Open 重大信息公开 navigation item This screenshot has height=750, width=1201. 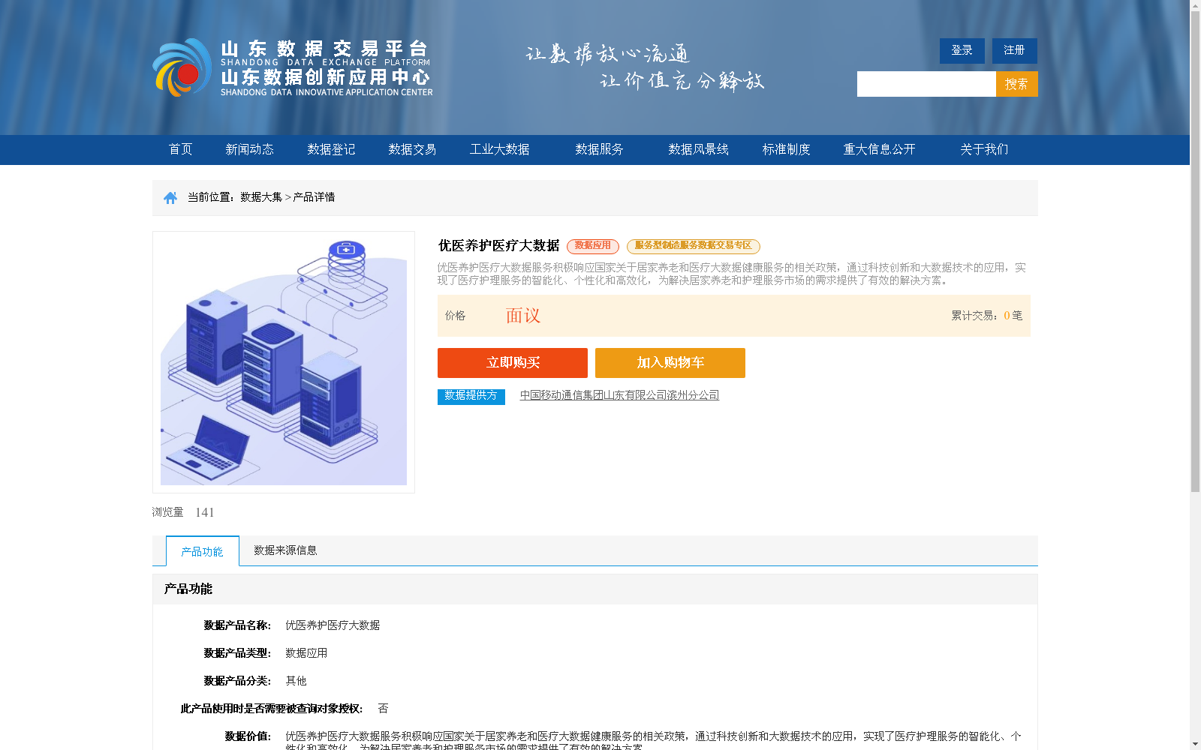[x=879, y=149]
